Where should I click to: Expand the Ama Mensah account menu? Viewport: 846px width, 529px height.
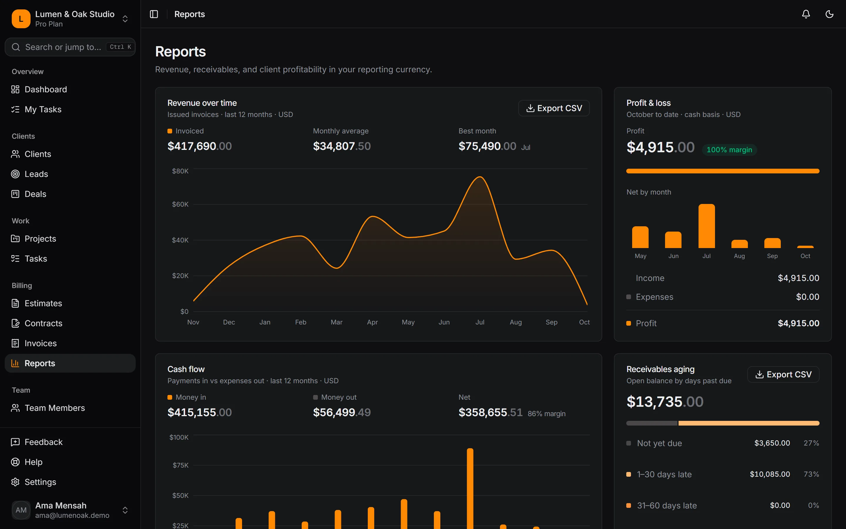click(70, 510)
